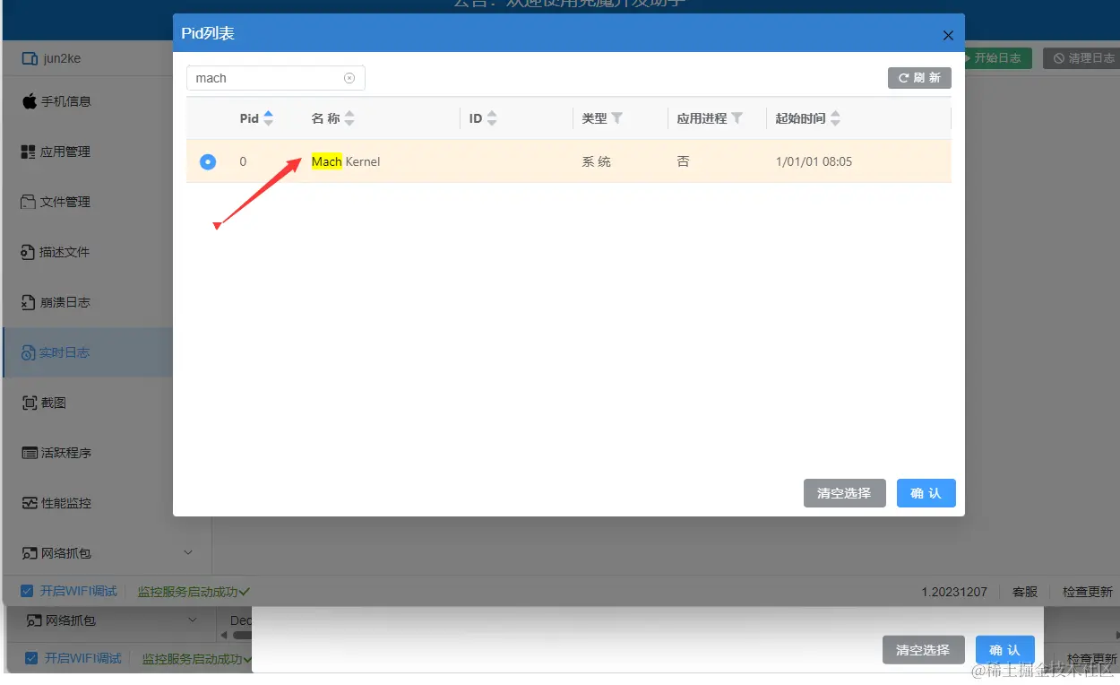Open 描述文件 in the sidebar

[56, 252]
